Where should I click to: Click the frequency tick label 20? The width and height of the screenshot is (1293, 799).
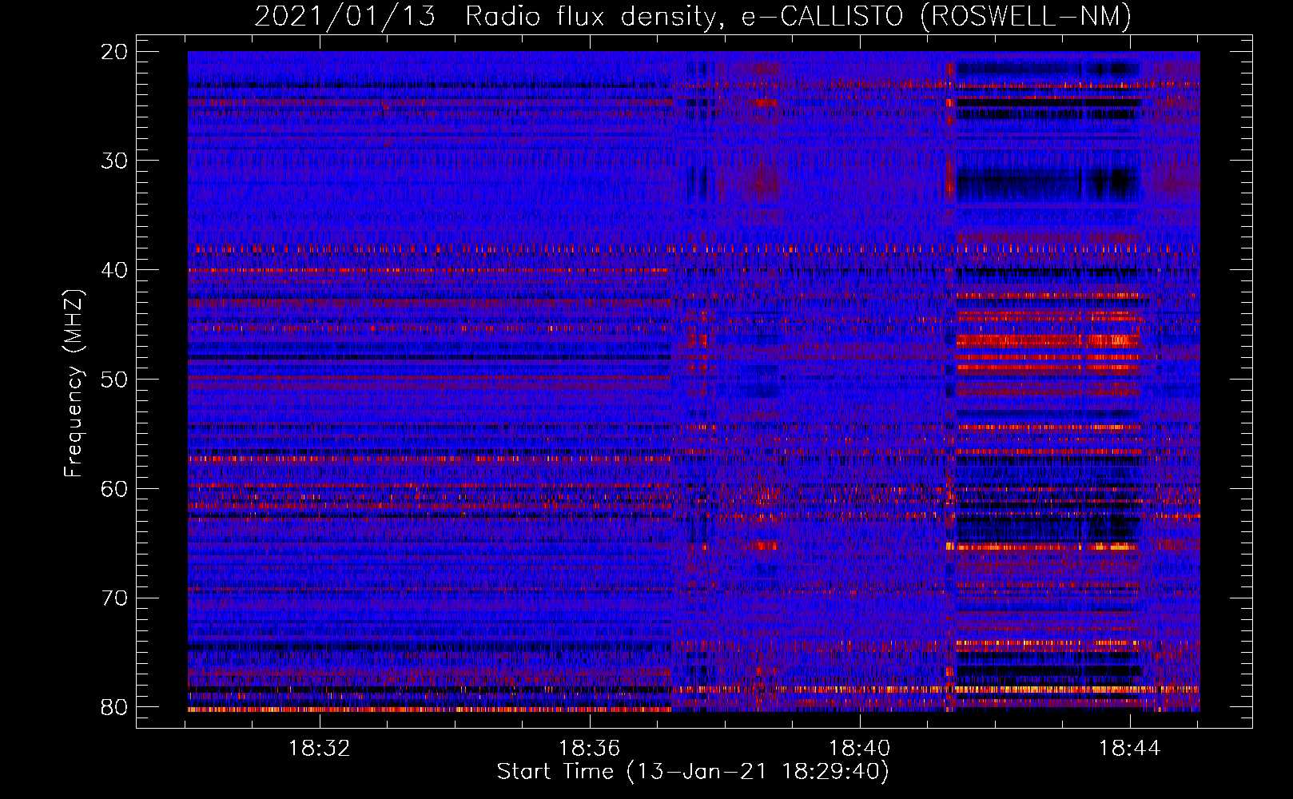coord(114,52)
